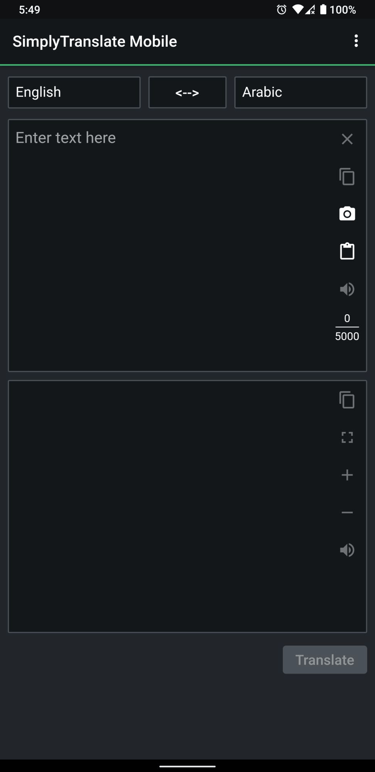Play audio of the translated text
Screen dimensions: 375x772
coord(347,549)
